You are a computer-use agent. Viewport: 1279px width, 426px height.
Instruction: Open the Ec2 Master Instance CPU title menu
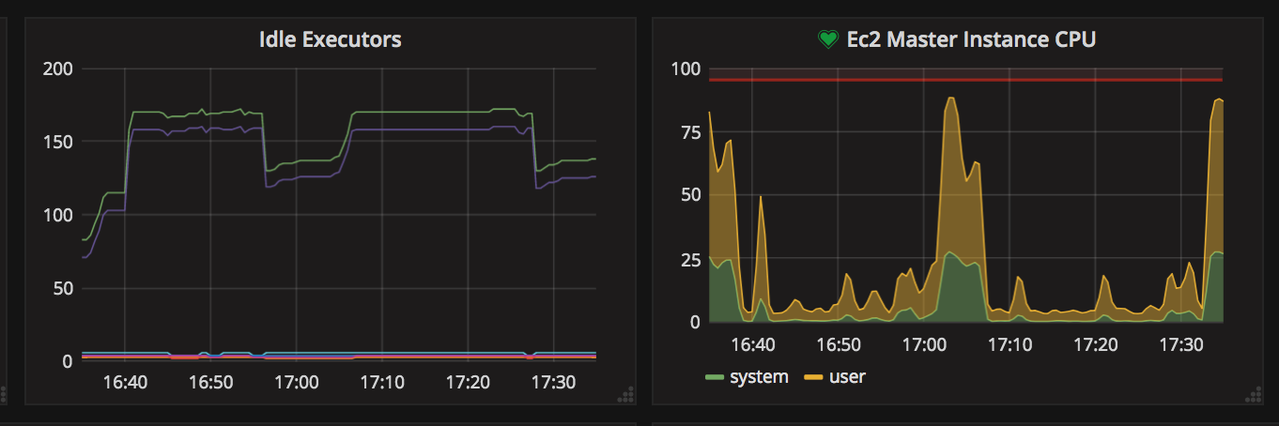coord(971,39)
